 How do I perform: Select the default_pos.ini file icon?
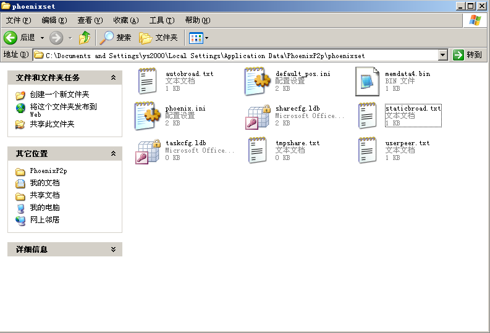coord(257,81)
